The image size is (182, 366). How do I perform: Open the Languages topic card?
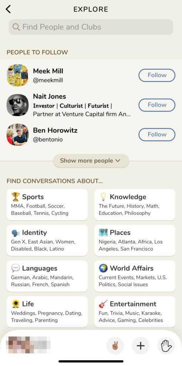coord(47,276)
